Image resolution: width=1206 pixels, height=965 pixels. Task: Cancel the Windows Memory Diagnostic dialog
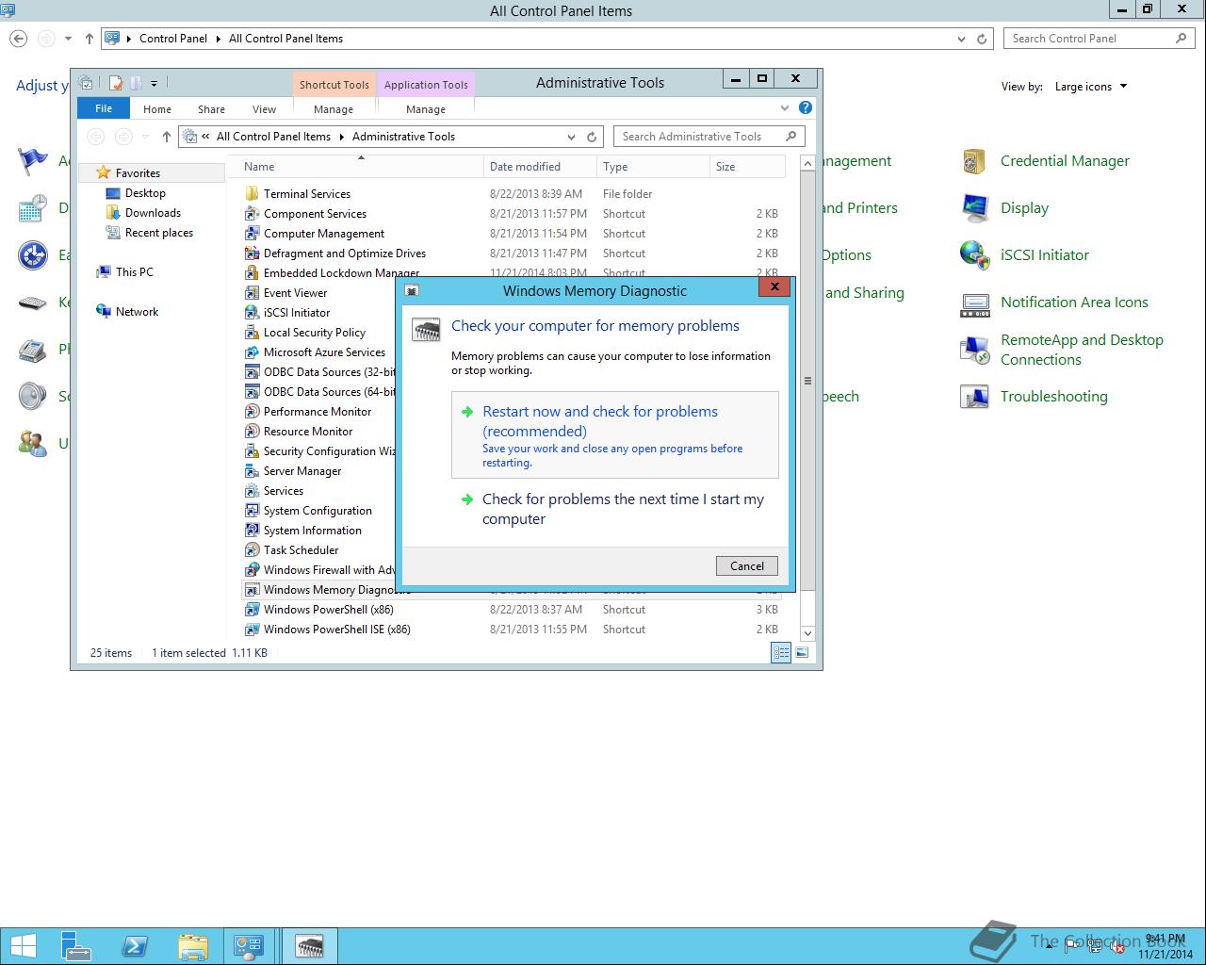(x=747, y=565)
